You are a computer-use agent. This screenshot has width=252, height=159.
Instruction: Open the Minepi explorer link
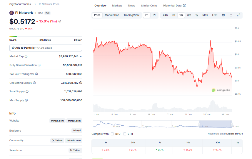77,130
